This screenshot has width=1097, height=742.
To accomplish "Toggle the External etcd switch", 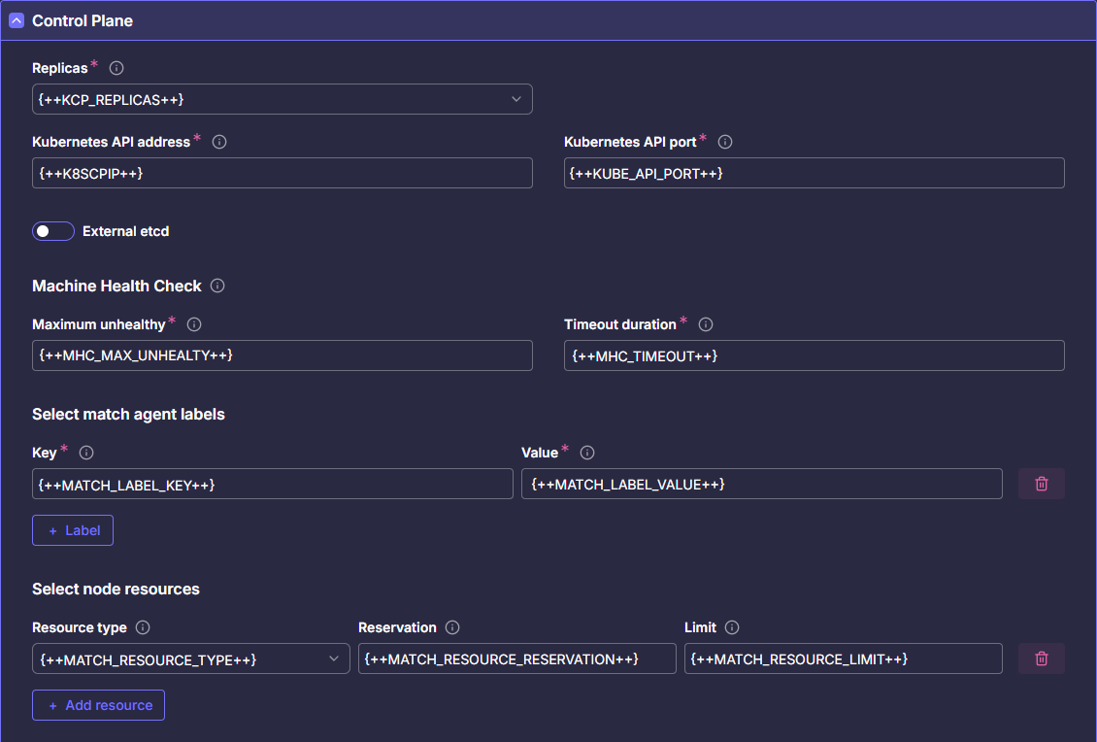I will 53,231.
